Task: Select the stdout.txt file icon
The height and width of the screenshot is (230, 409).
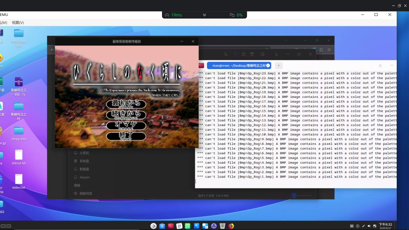Action: pos(19,158)
